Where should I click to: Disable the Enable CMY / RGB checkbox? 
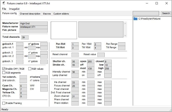coord(4,69)
